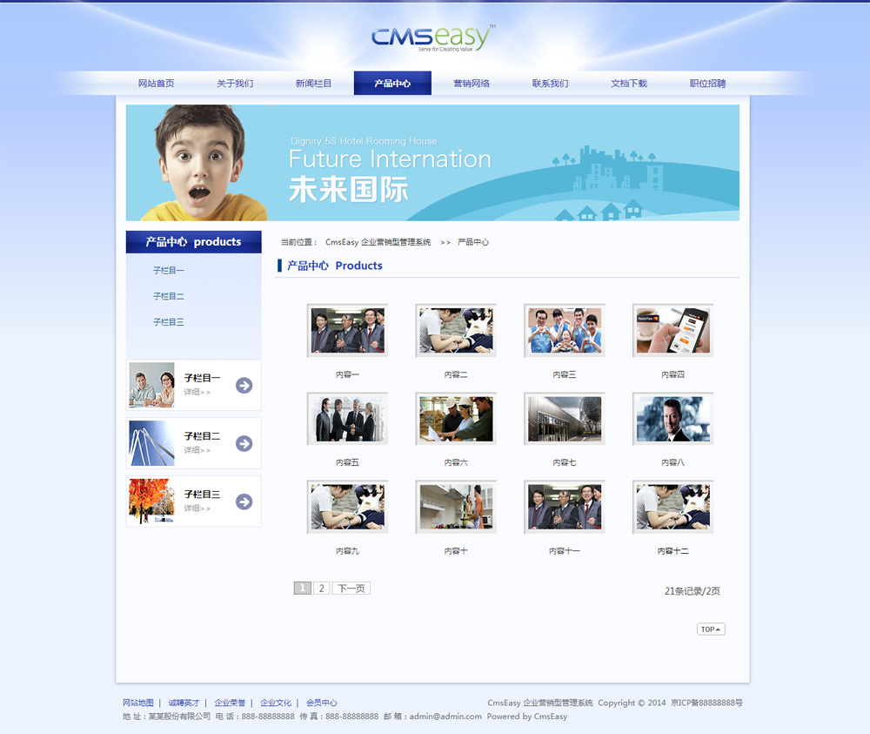
Task: Click the 下一页 next page button
Action: point(351,589)
